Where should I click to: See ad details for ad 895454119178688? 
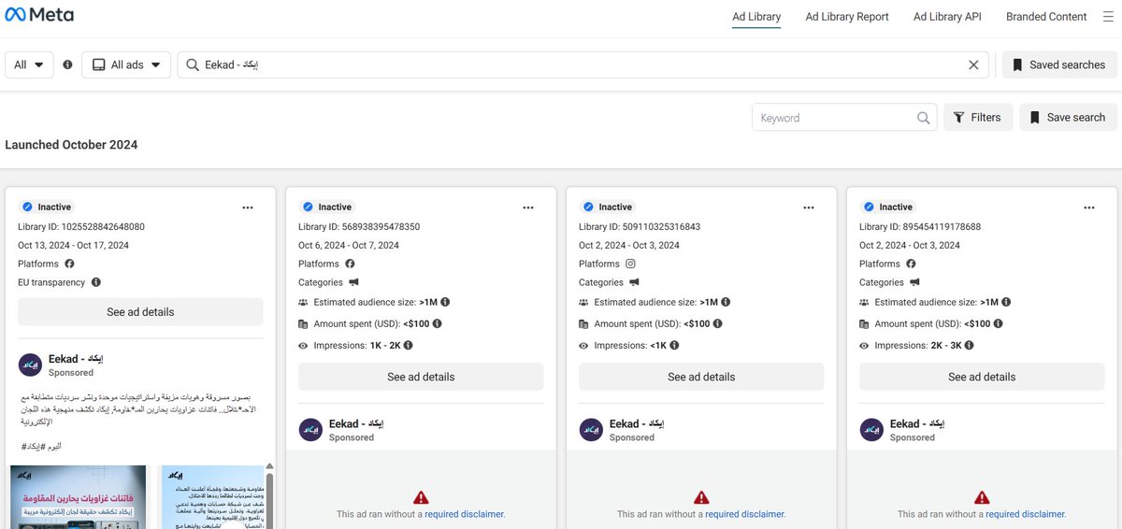(x=982, y=377)
